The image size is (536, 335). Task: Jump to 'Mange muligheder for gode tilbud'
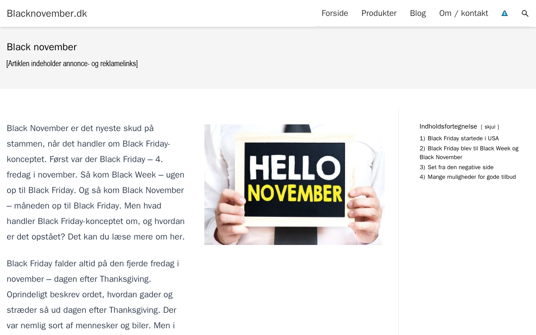[472, 177]
